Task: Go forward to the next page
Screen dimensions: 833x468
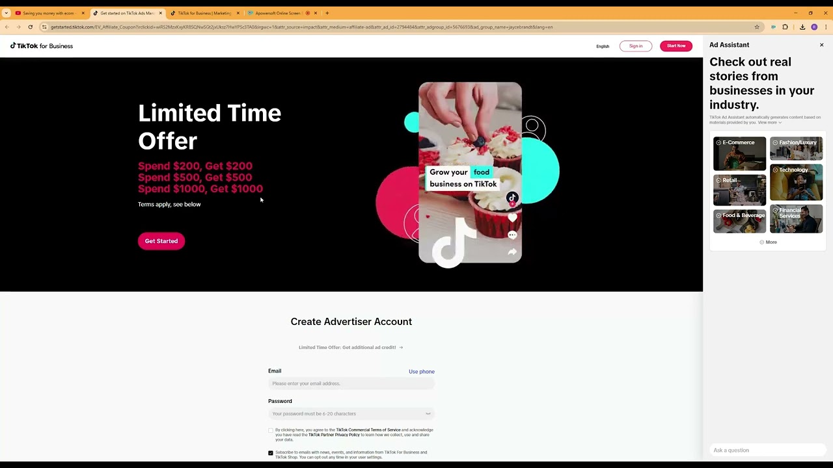Action: point(18,27)
